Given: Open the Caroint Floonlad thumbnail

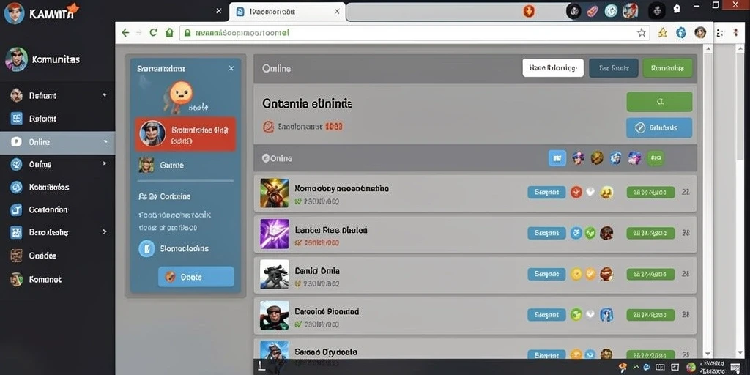Looking at the screenshot, I should pyautogui.click(x=275, y=316).
